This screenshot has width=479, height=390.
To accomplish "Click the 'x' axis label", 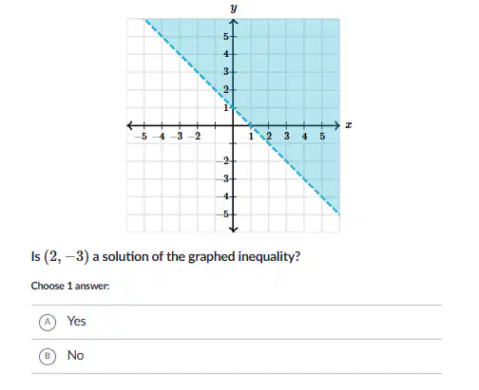I will [x=349, y=125].
